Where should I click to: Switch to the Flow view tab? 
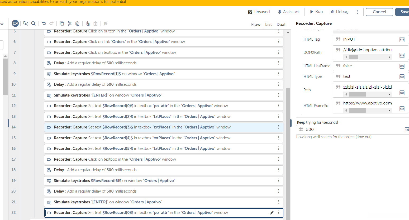click(256, 25)
